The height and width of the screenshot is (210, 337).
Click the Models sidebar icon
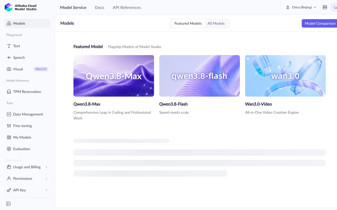pos(9,23)
